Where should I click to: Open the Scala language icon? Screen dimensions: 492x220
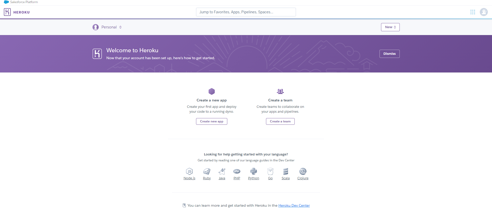point(286,171)
